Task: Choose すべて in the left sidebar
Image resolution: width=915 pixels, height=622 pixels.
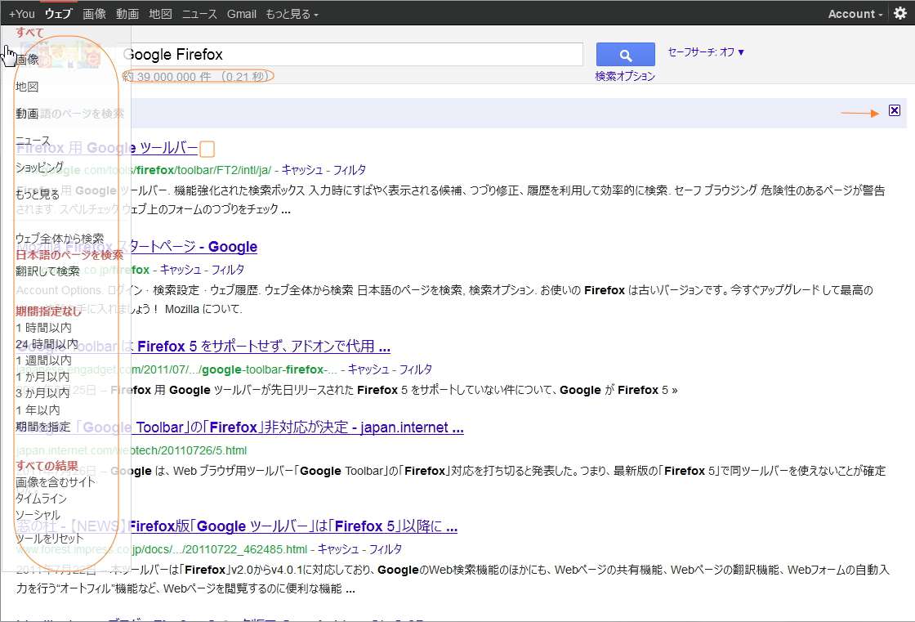Action: (x=29, y=32)
